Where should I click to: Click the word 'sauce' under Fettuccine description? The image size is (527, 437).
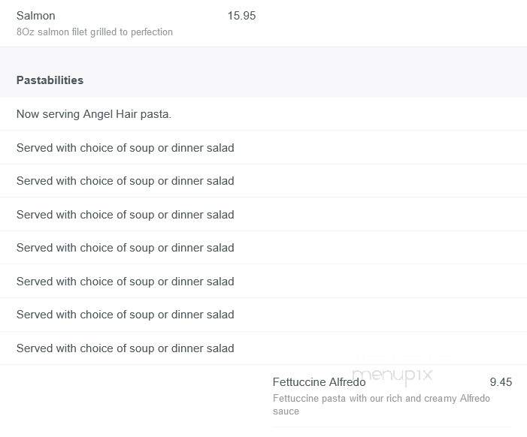coord(286,411)
